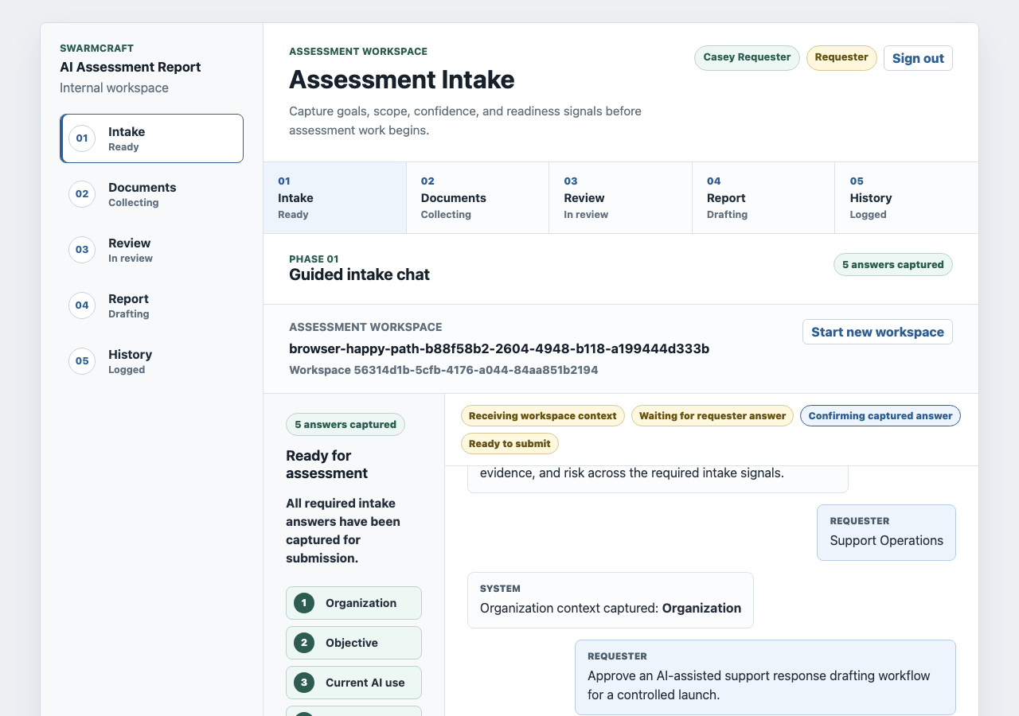Screen dimensions: 1019x716
Task: Click Confirming captured answer status chip
Action: click(880, 416)
